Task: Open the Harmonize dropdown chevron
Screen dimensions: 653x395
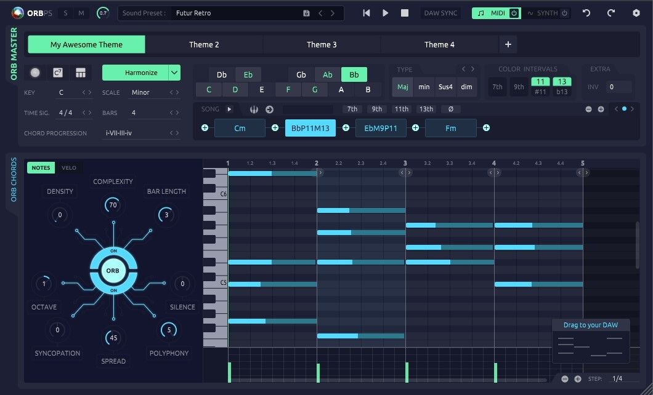Action: pyautogui.click(x=175, y=73)
